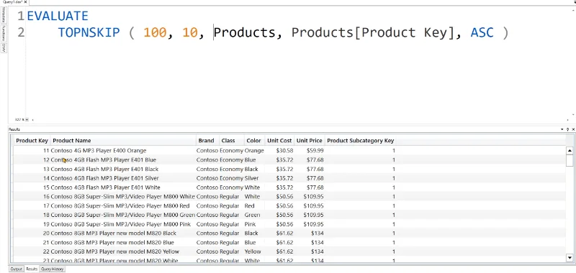Open the Functions side panel tab
Viewport: 576px width, 273px height.
point(4,33)
